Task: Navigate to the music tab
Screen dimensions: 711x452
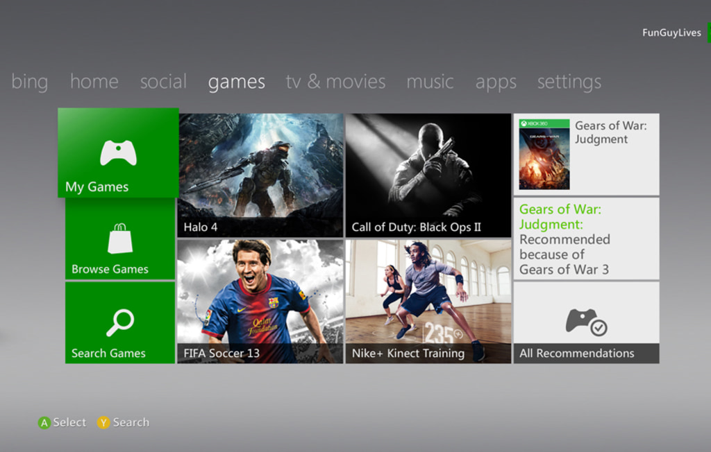Action: click(430, 82)
